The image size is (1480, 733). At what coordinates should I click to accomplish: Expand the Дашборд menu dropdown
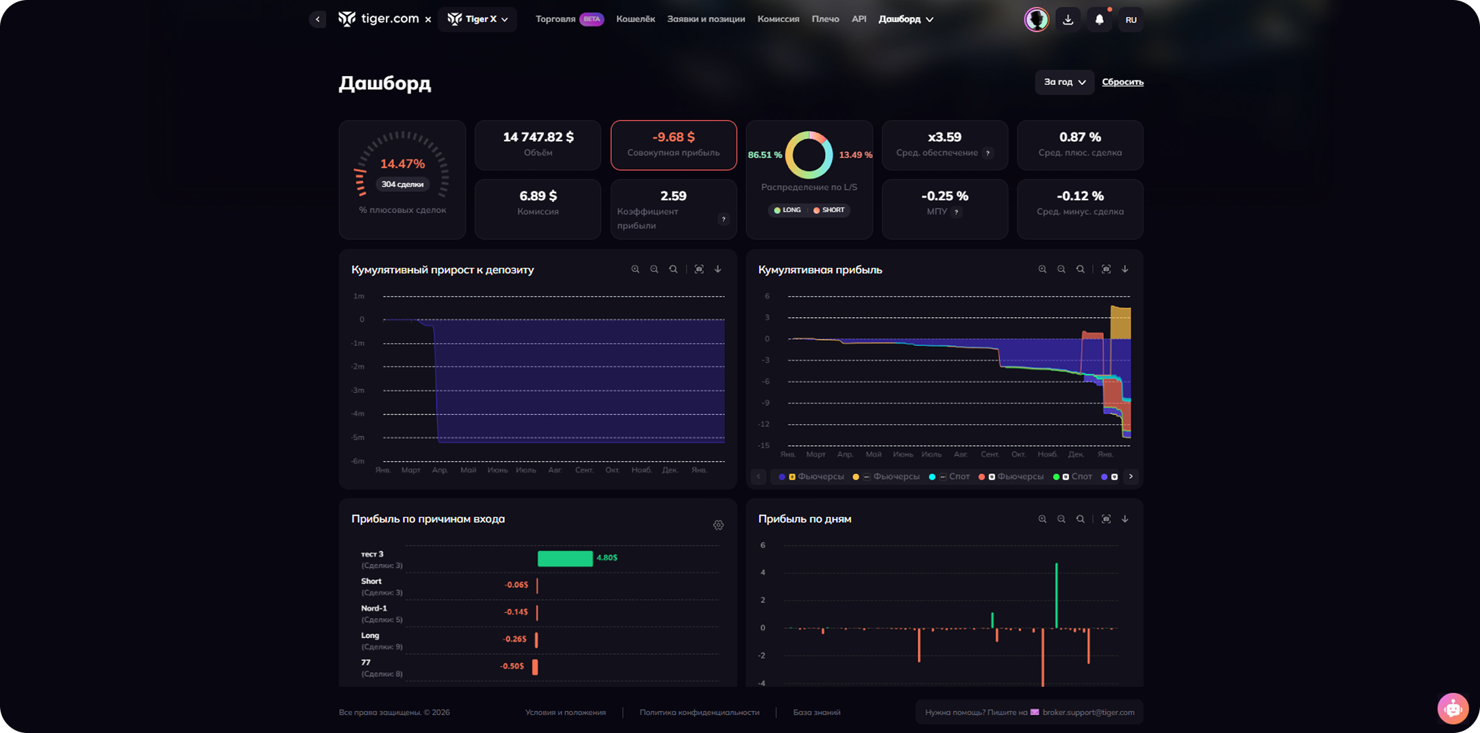click(906, 19)
